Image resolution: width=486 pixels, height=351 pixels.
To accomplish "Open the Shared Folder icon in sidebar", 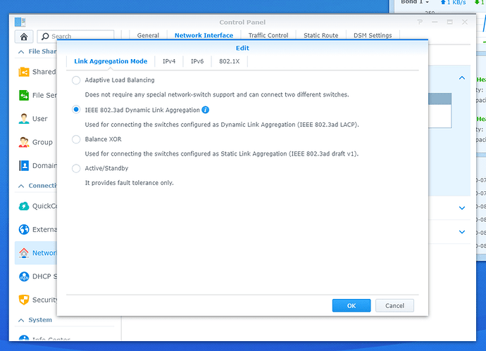I will (x=24, y=72).
